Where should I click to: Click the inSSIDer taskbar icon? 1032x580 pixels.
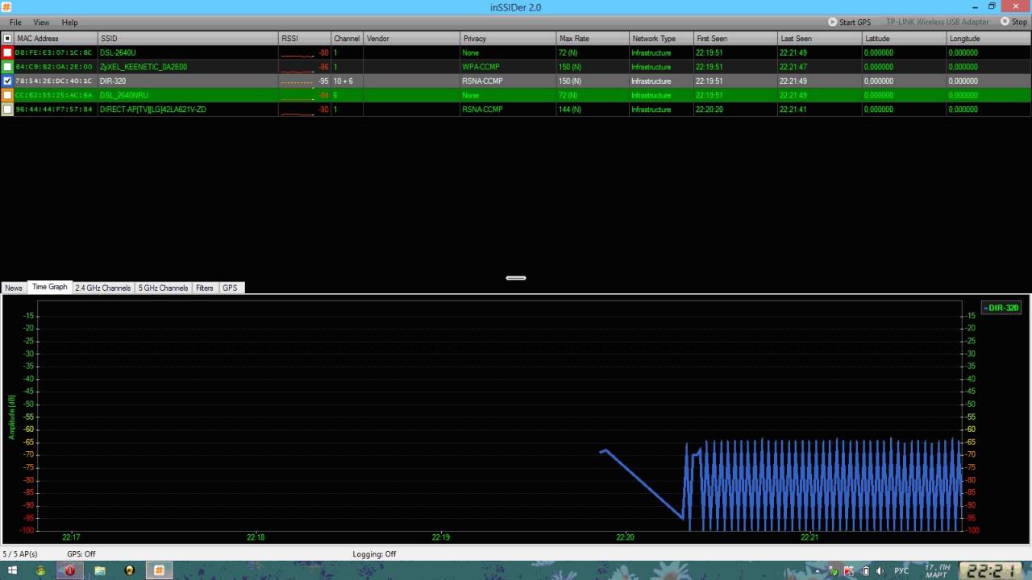pos(159,570)
